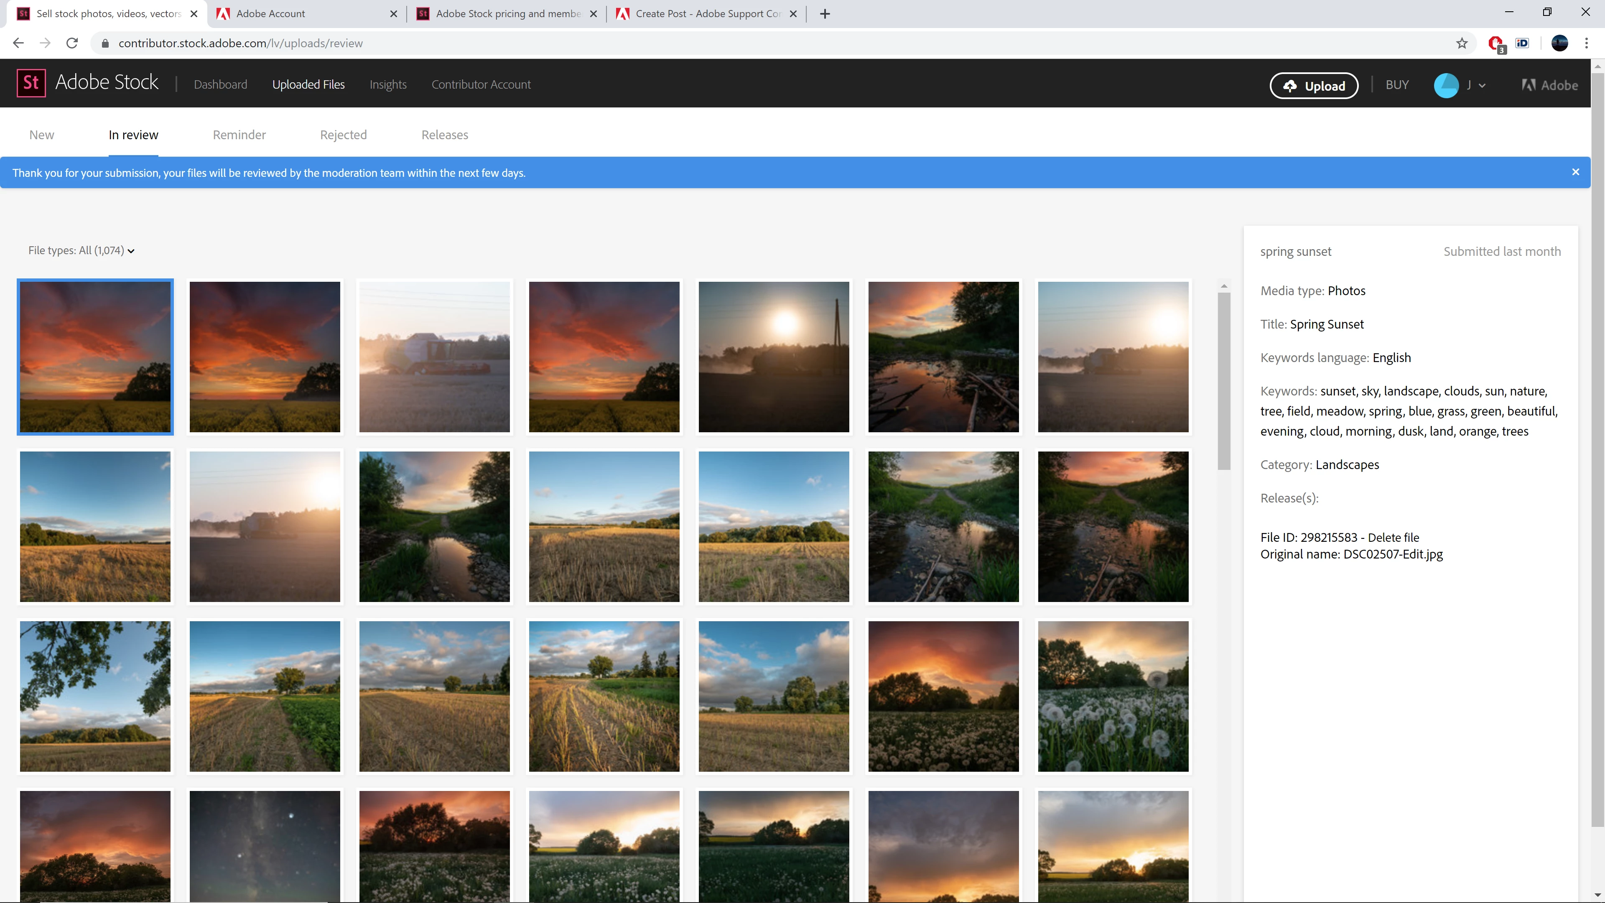Bookmark this page with star icon
Viewport: 1605px width, 903px height.
[1462, 43]
